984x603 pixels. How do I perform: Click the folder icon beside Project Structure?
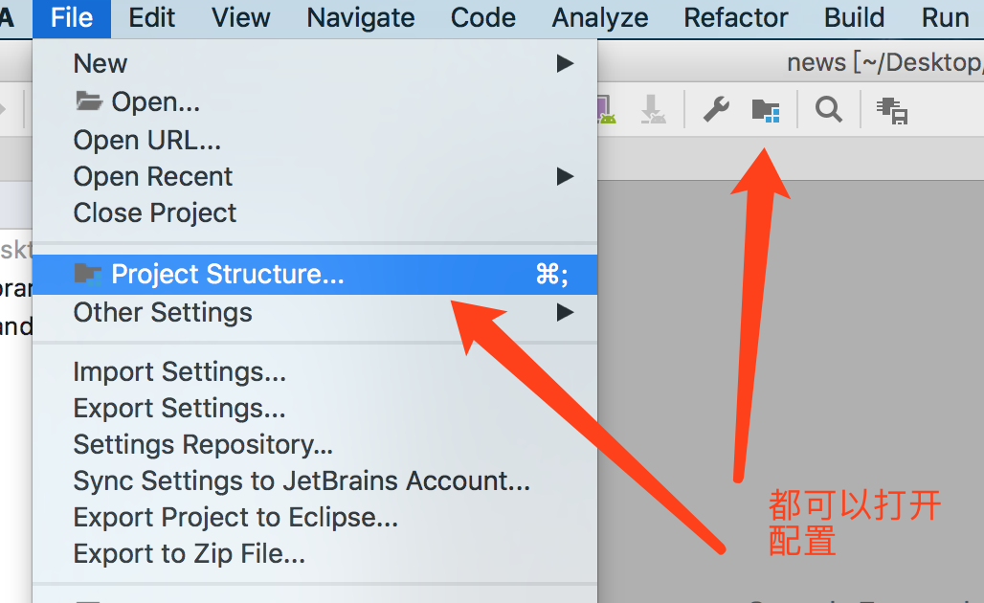tap(88, 275)
